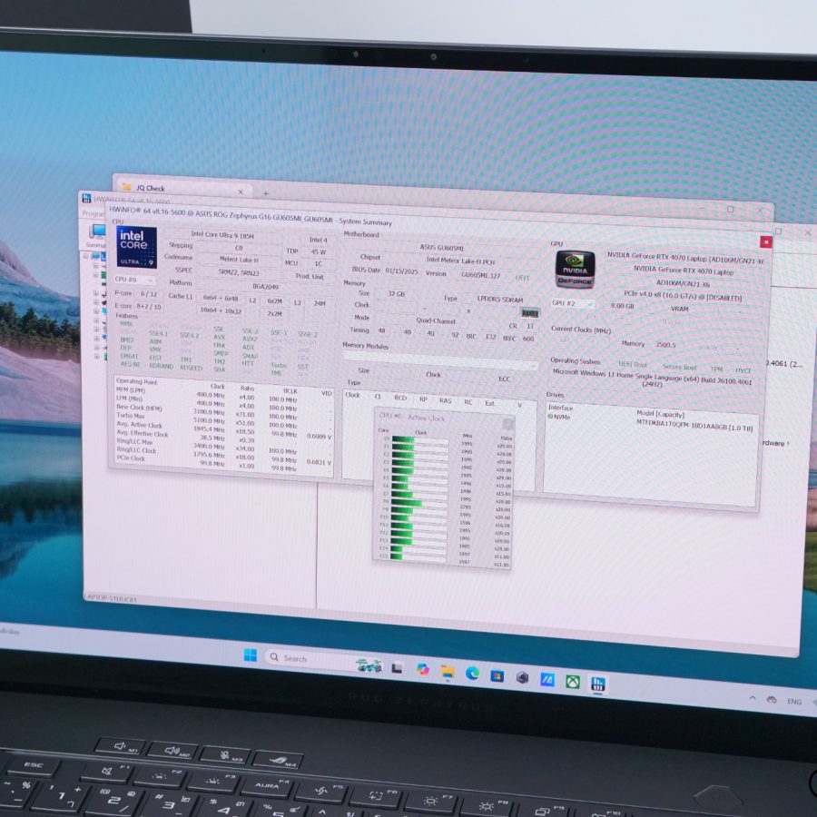Click the "Intel 4" process field
This screenshot has width=817, height=817.
click(319, 240)
